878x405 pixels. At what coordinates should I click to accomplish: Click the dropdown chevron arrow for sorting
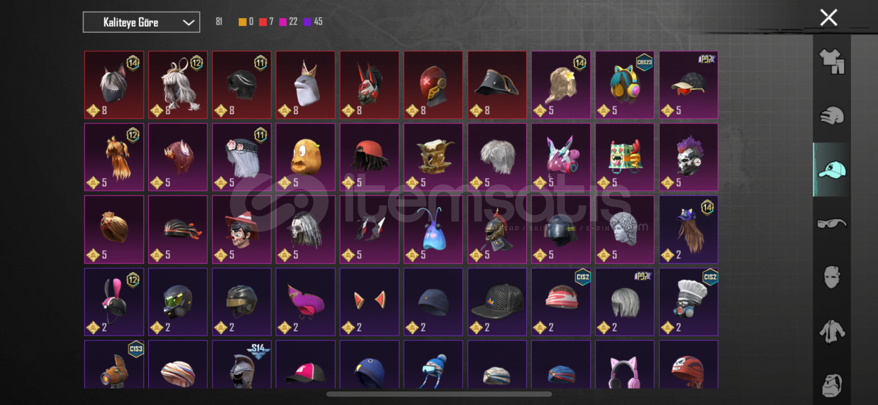click(188, 22)
